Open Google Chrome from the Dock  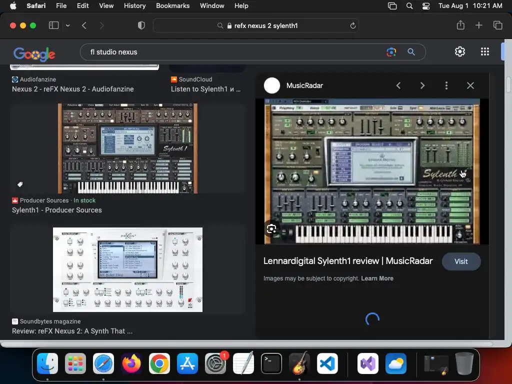pos(159,363)
